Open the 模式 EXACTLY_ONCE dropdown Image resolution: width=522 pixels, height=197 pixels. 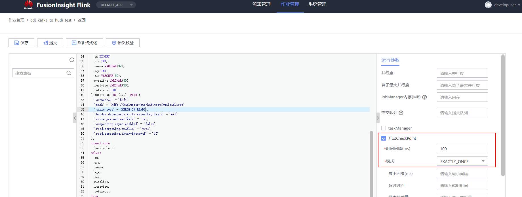[462, 161]
